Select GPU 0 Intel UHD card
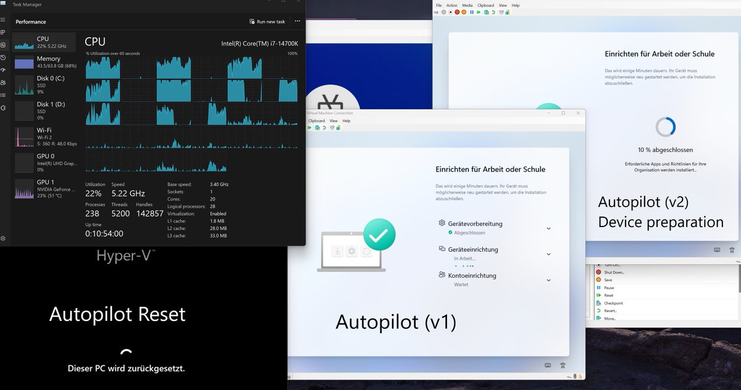Image resolution: width=741 pixels, height=390 pixels. [x=45, y=162]
